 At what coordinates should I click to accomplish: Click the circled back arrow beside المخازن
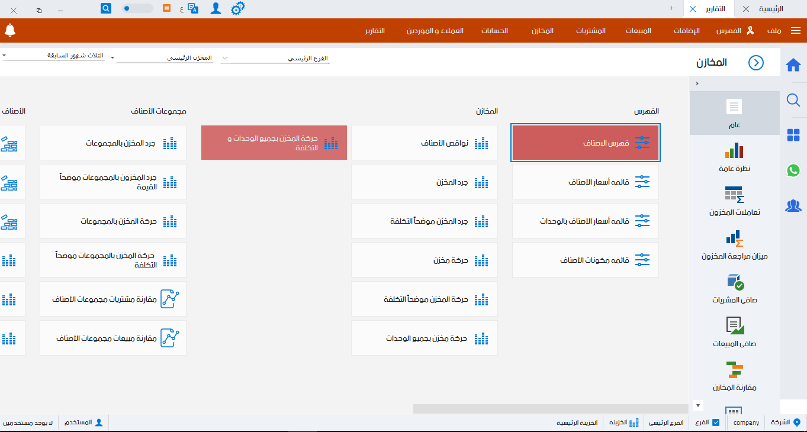[756, 63]
